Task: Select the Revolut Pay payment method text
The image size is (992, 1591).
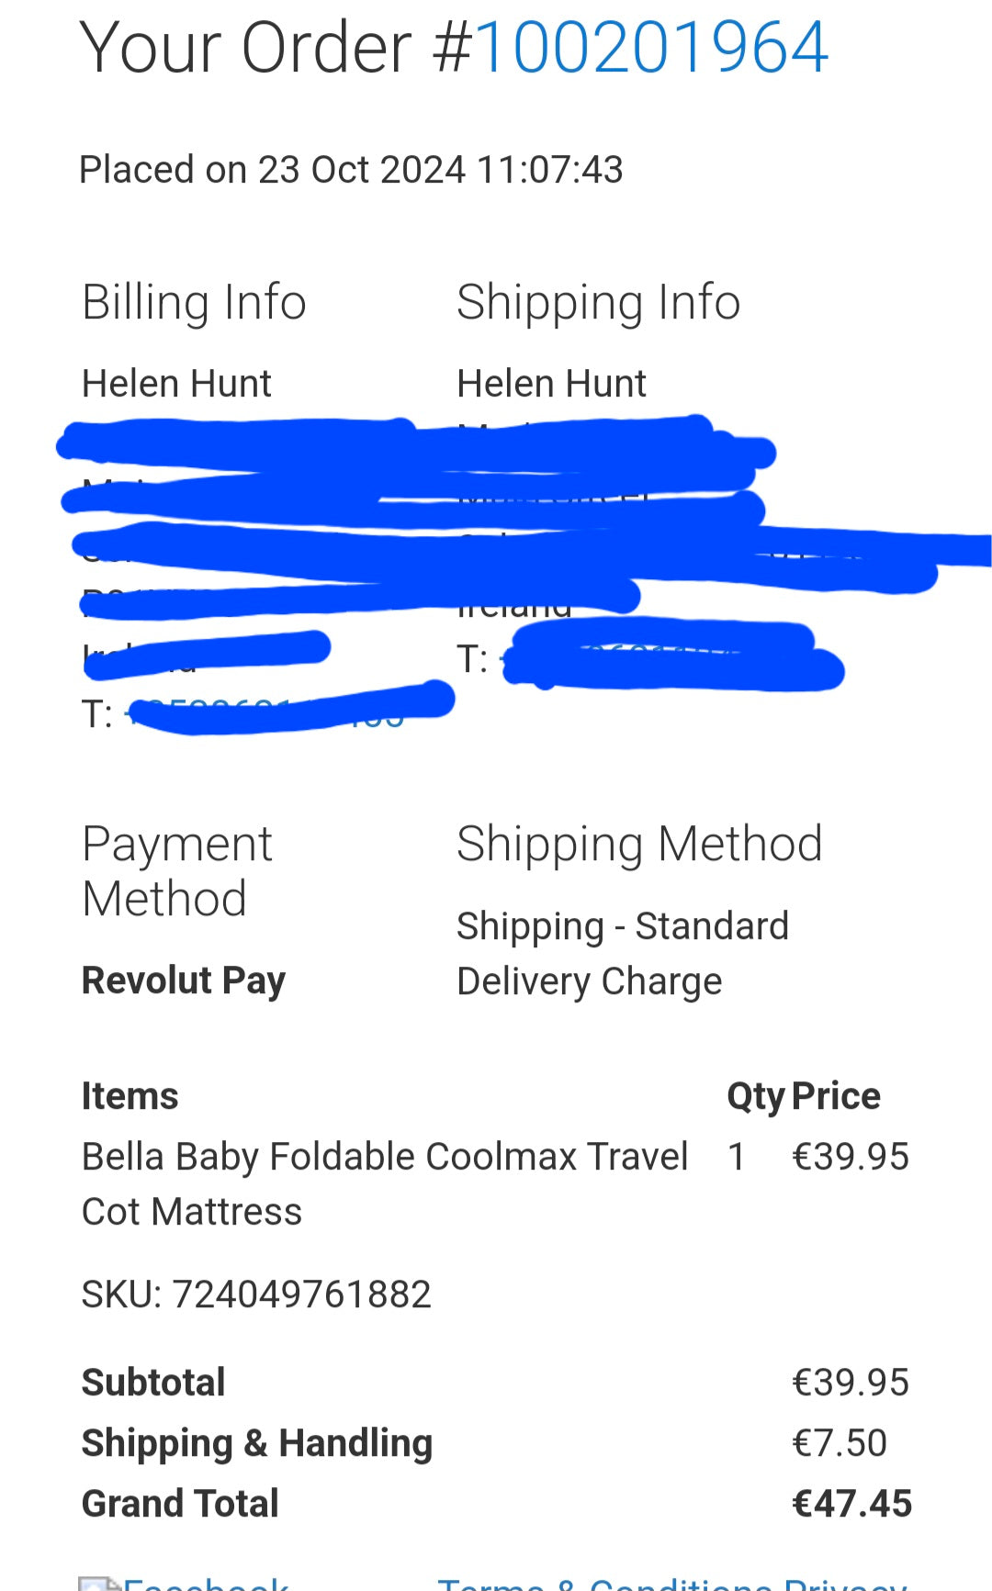Action: pyautogui.click(x=184, y=980)
